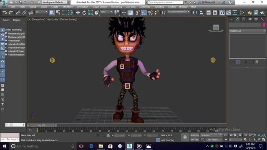Expand the Modifier List dropdown
This screenshot has height=150, width=267.
(x=247, y=31)
